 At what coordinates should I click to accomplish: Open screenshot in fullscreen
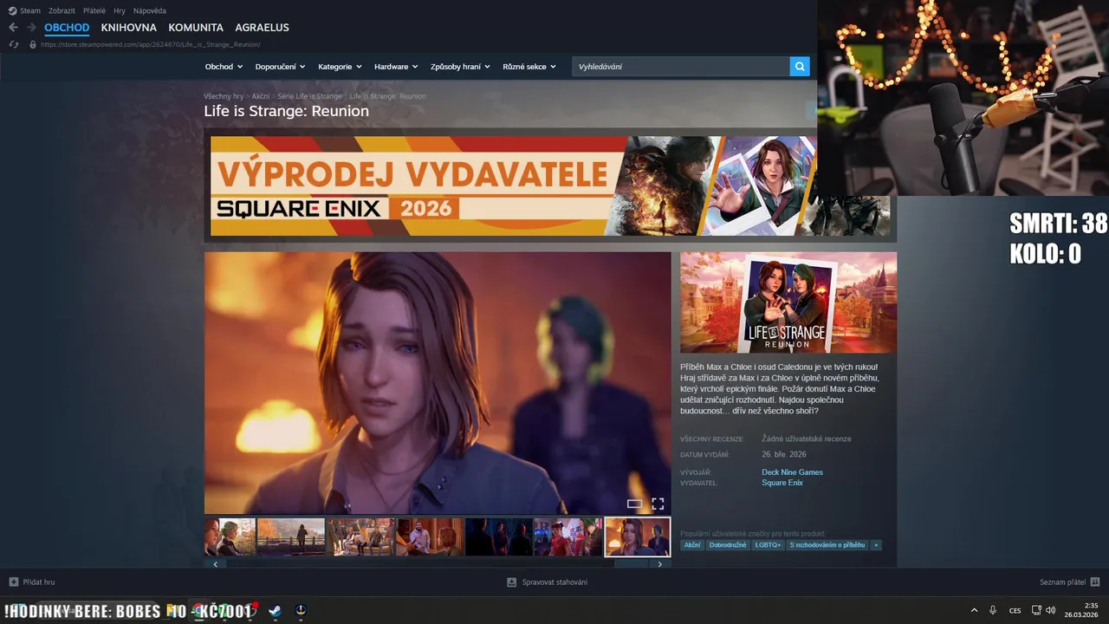point(658,504)
